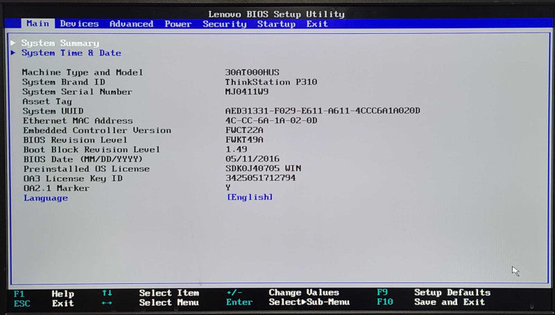Change the [English] language value
The width and height of the screenshot is (555, 315).
coord(250,197)
